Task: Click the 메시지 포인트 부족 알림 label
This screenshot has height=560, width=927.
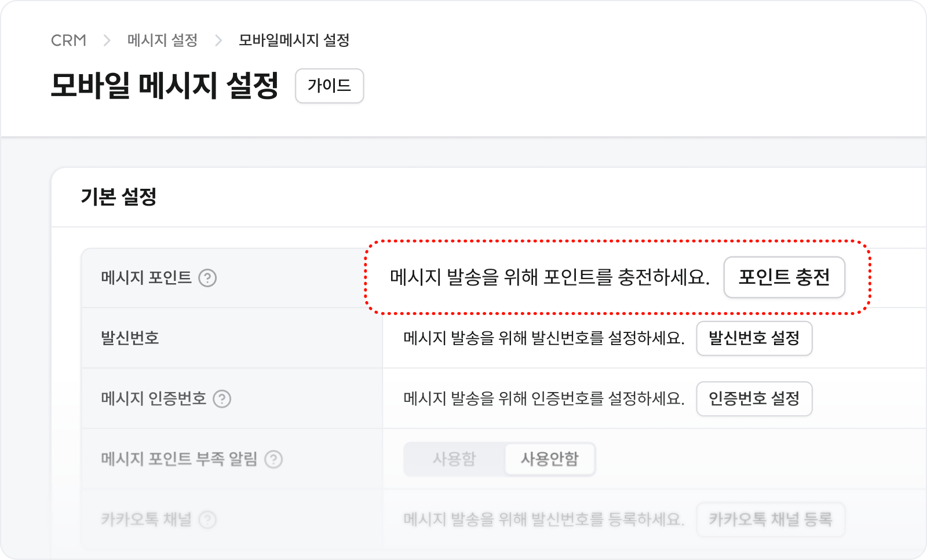Action: 179,459
